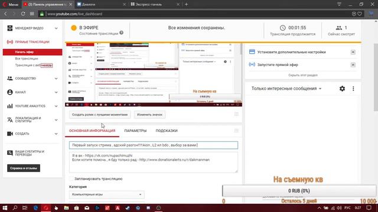Click the Изменить значок button
The image size is (378, 212).
pyautogui.click(x=149, y=115)
